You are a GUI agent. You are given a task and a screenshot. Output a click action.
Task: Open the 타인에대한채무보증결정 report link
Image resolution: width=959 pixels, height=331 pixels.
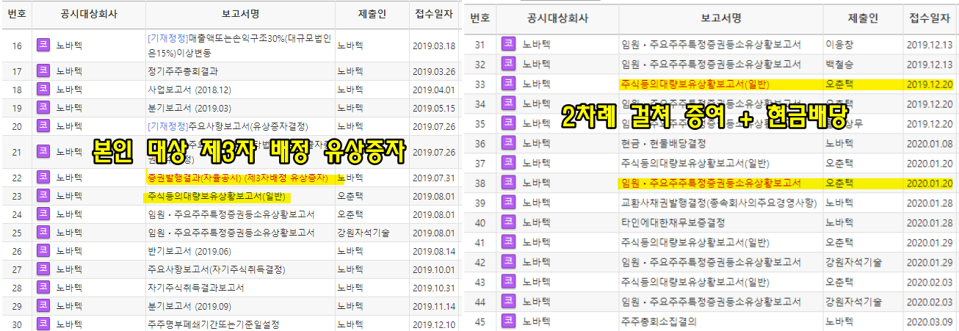pos(673,222)
